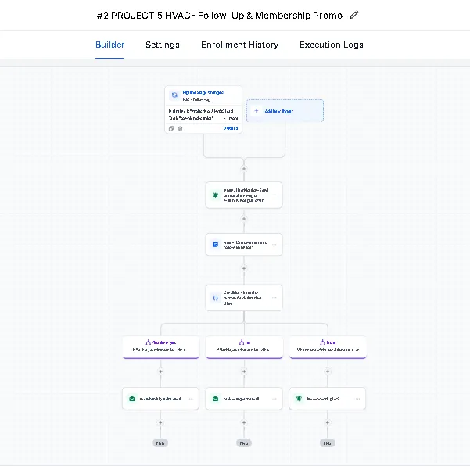
Task: Click the Condition curly braces icon
Action: 215,297
